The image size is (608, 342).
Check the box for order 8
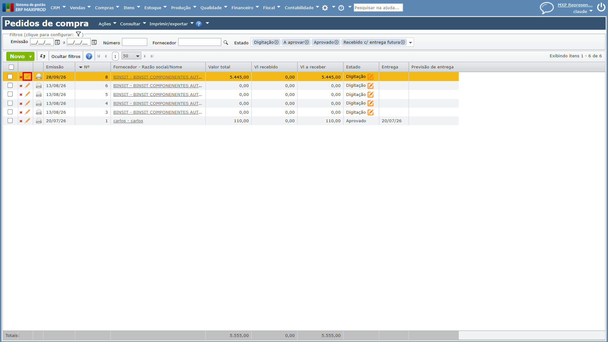10,77
